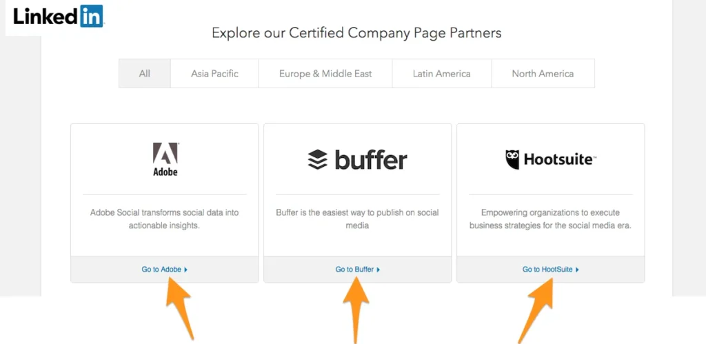706x344 pixels.
Task: Show North America partners
Action: [x=543, y=74]
